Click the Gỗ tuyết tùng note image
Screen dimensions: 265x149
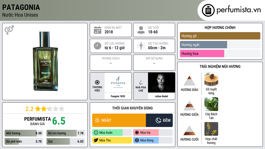click(x=211, y=79)
